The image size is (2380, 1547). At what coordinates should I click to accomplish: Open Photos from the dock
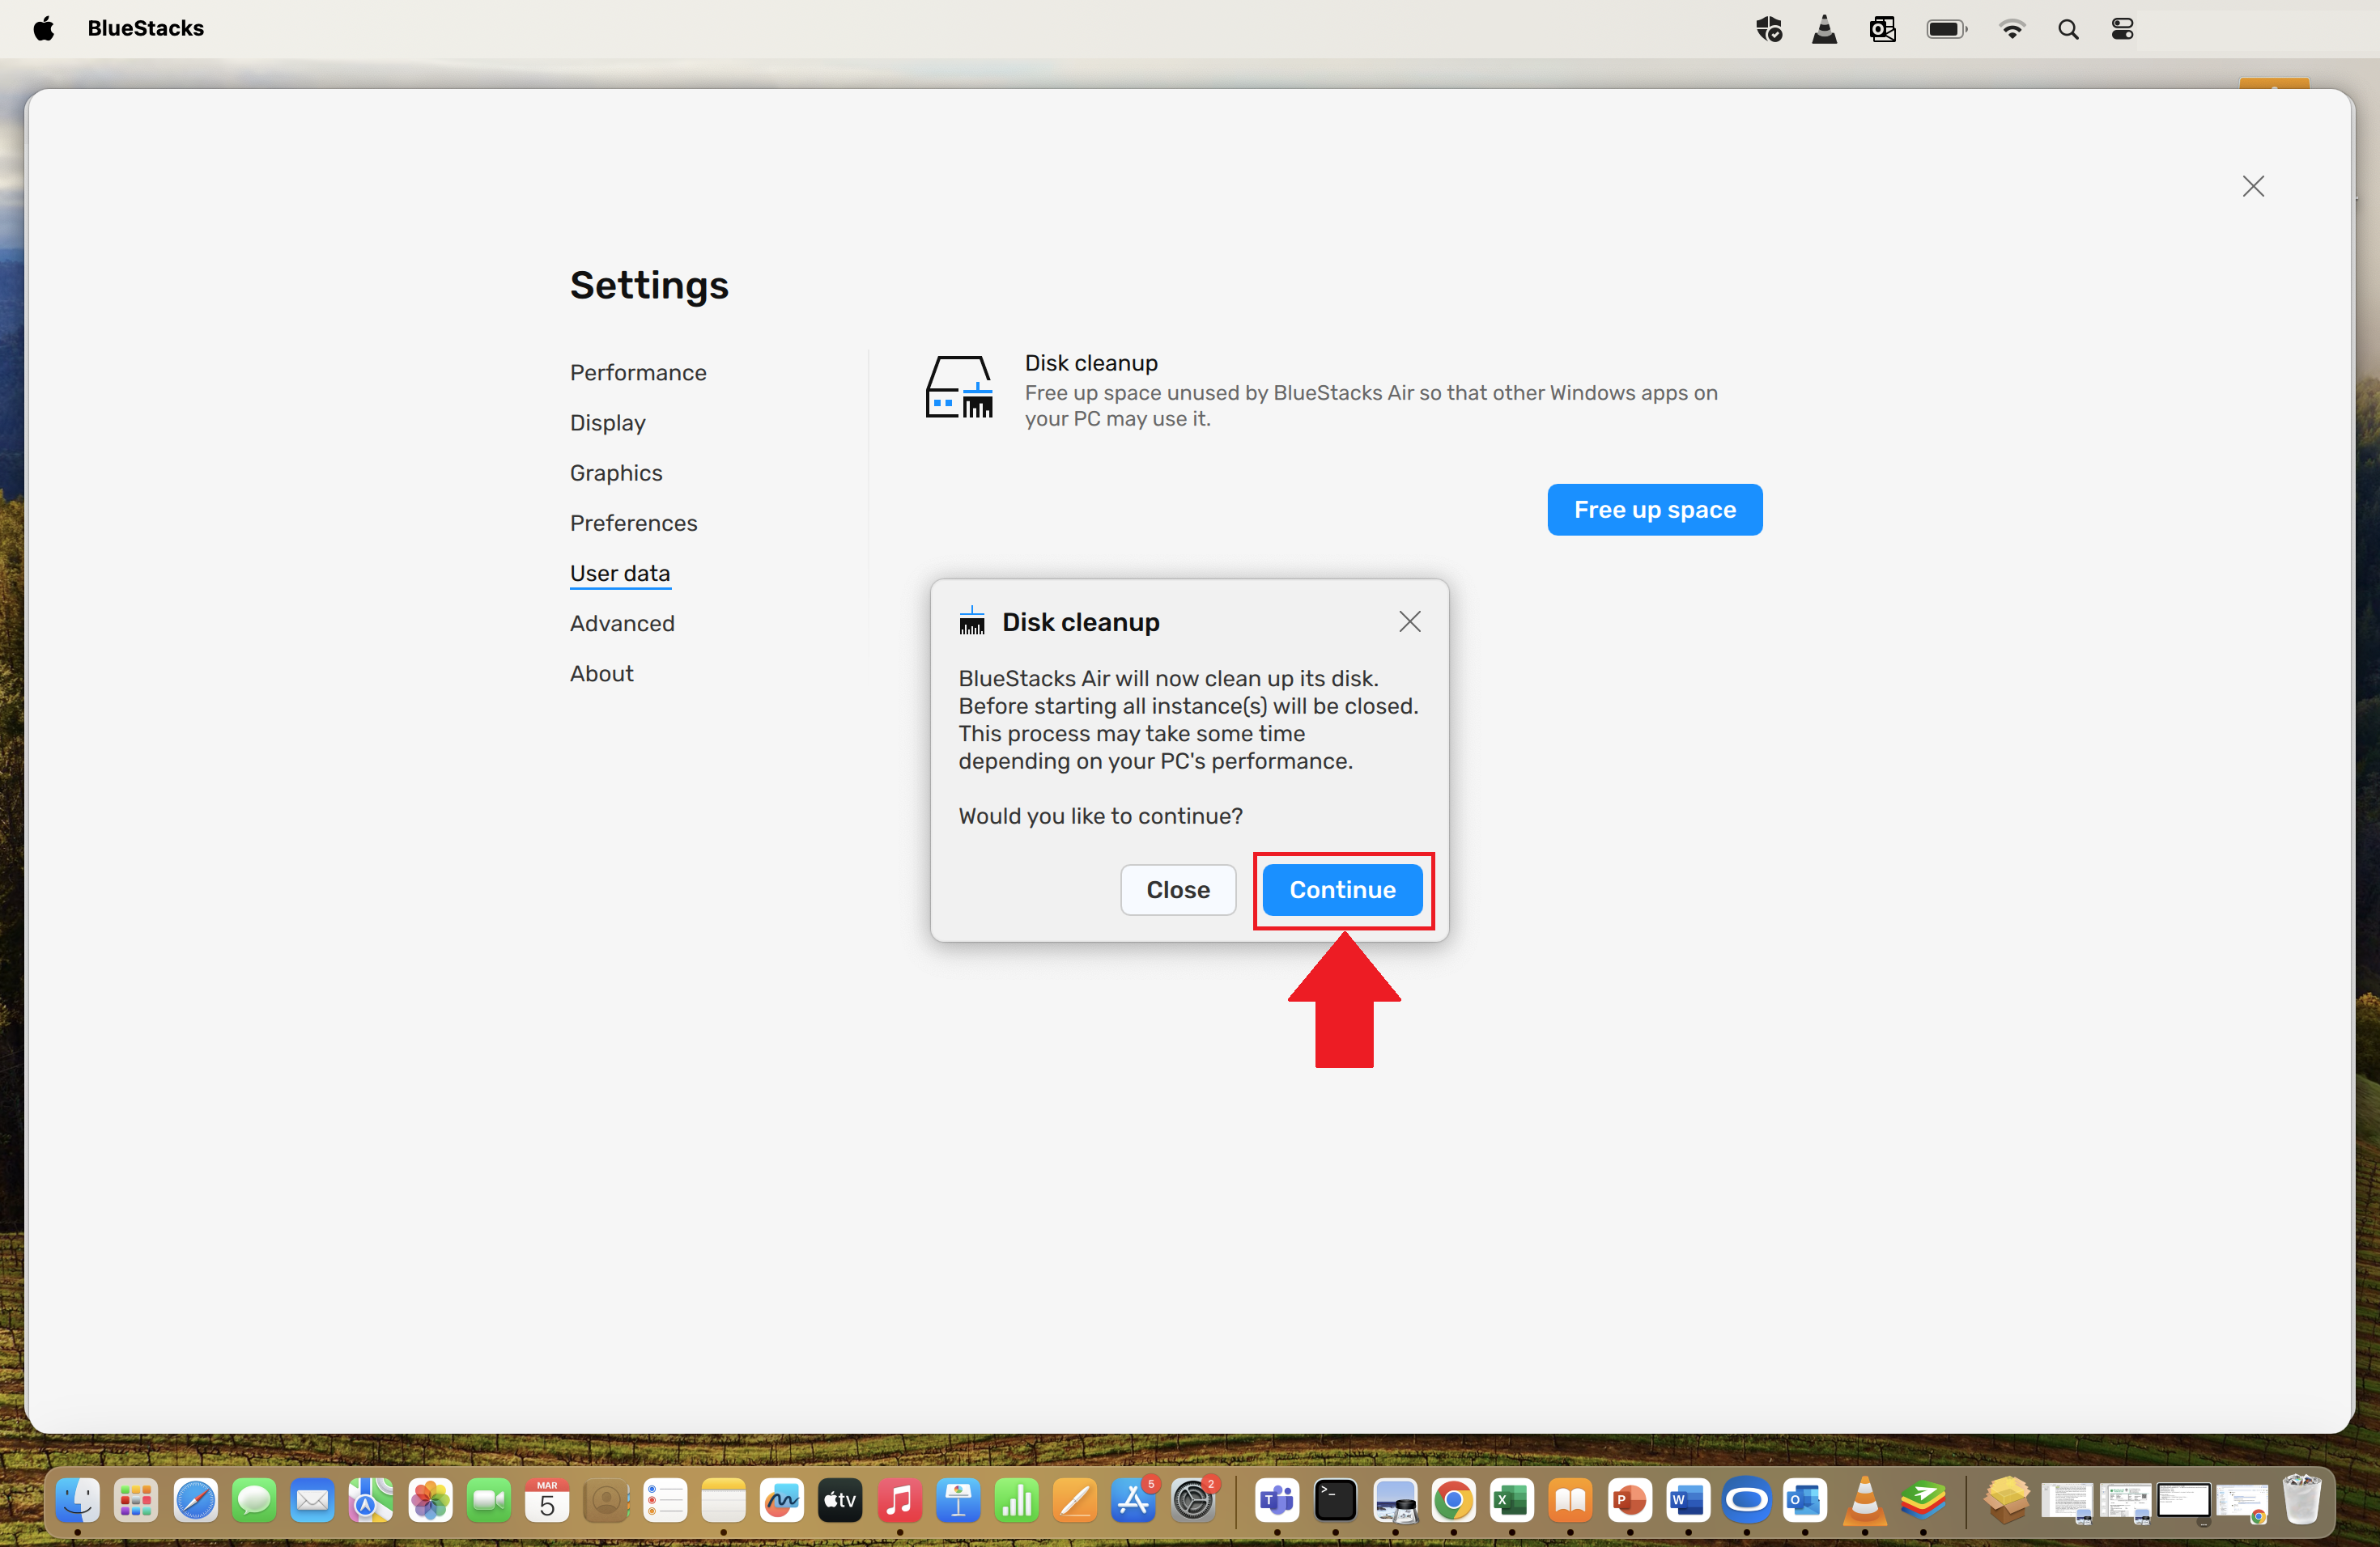click(430, 1500)
